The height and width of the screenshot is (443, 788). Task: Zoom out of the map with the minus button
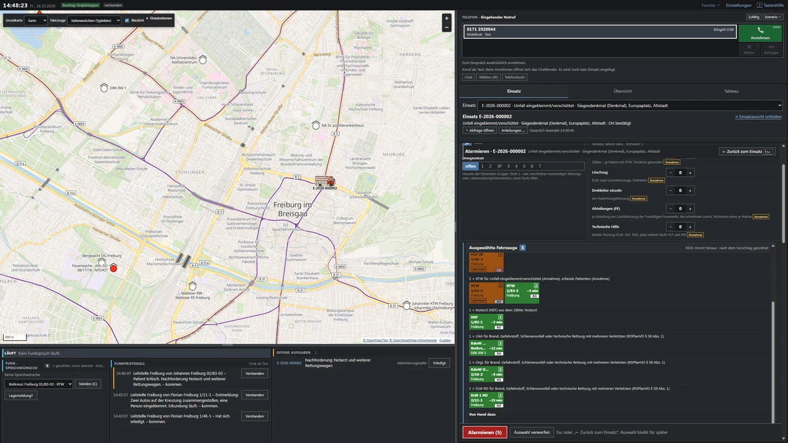[x=447, y=27]
